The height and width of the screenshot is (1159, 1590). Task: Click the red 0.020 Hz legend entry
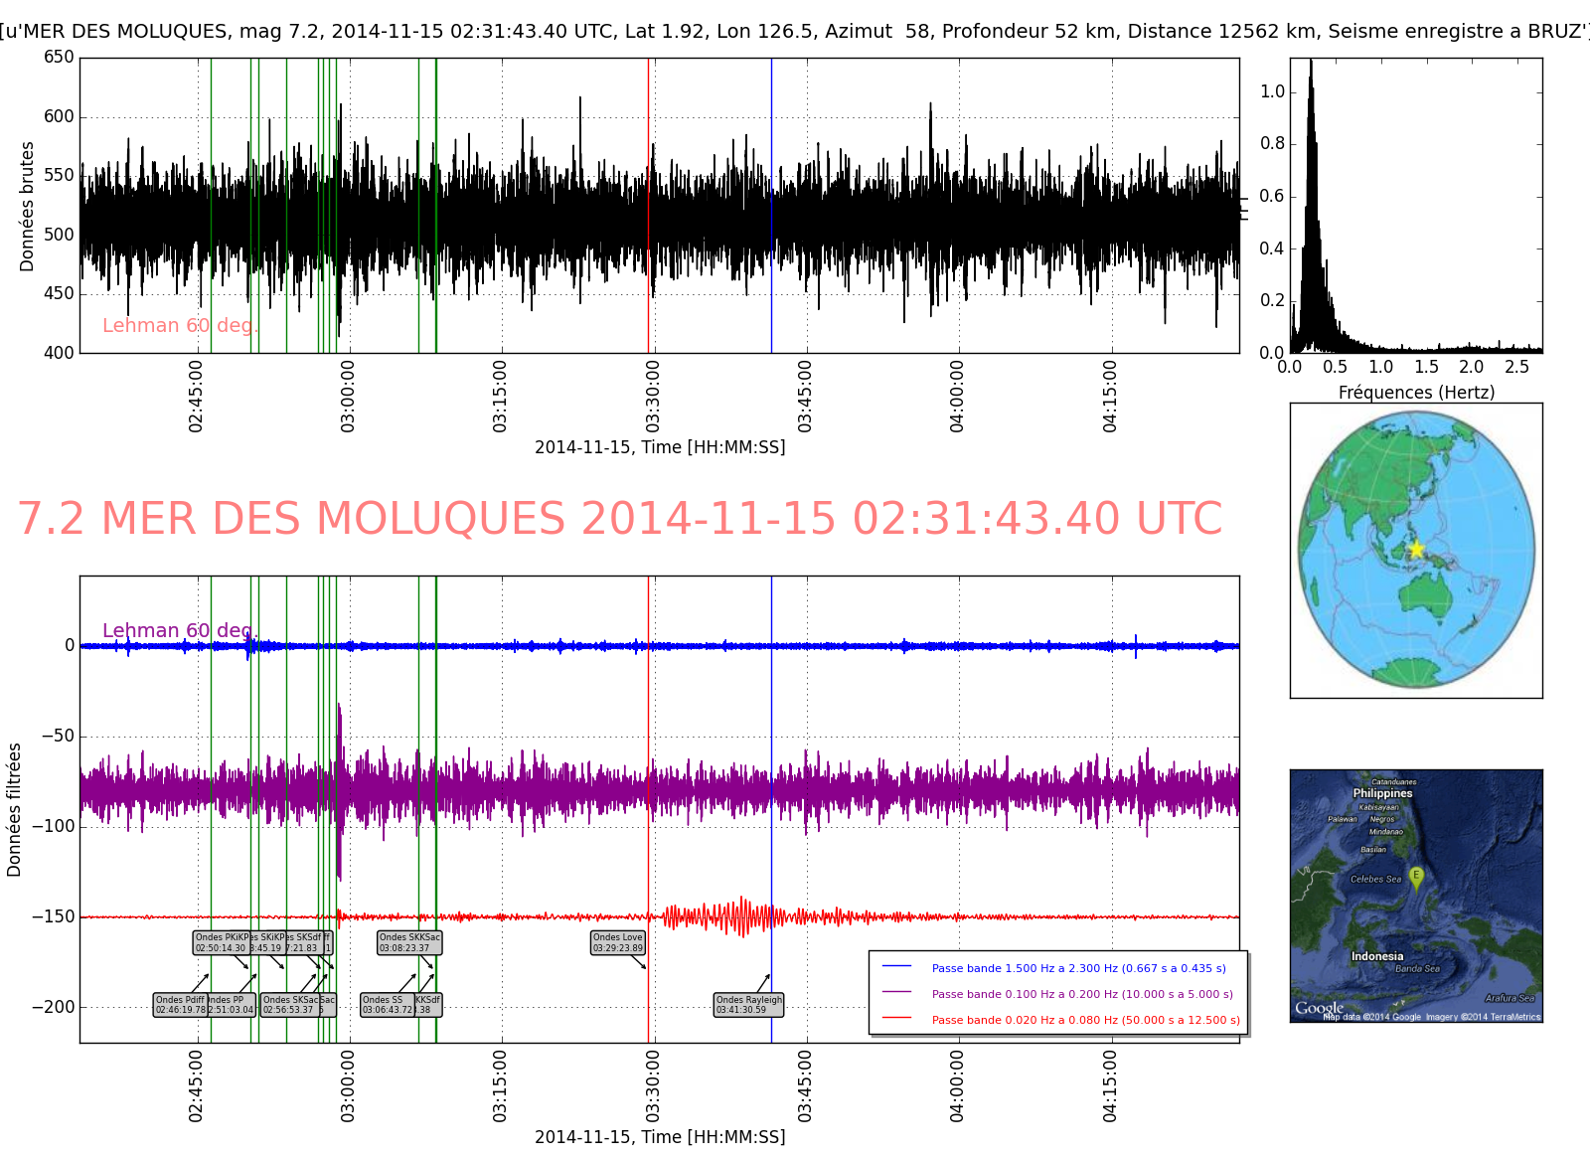click(1085, 1020)
